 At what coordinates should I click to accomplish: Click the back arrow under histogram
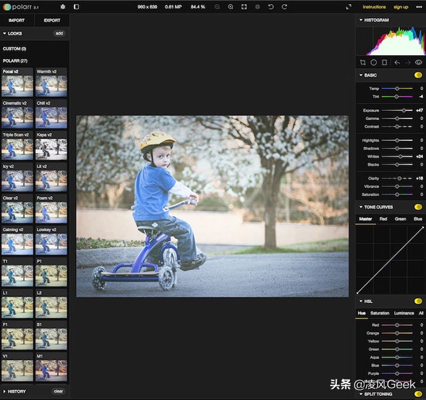click(x=397, y=63)
